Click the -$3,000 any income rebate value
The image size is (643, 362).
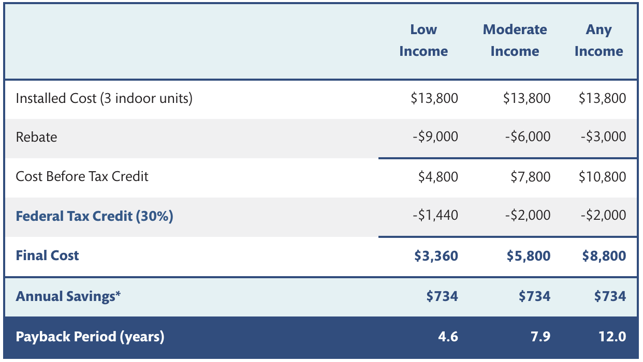click(x=603, y=137)
